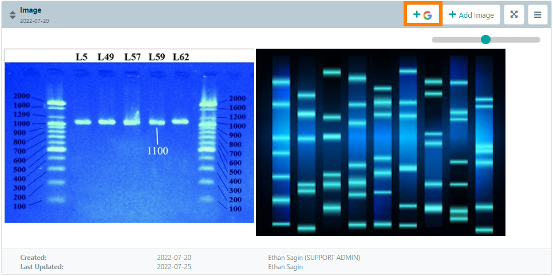Click lane label L57 in gel image

pyautogui.click(x=132, y=57)
